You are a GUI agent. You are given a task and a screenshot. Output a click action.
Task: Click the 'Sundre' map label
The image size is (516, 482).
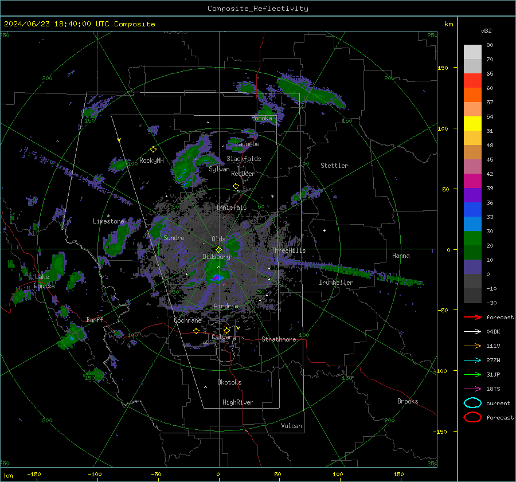click(174, 238)
